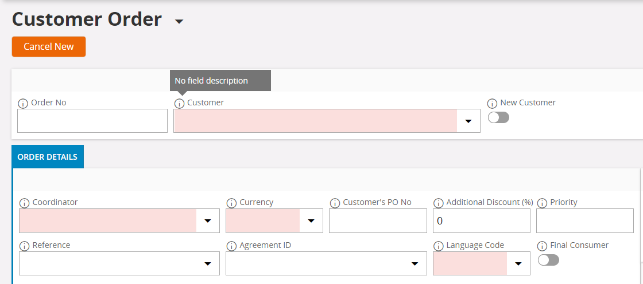Click the info icon beside New Customer
This screenshot has height=284, width=643.
(492, 104)
